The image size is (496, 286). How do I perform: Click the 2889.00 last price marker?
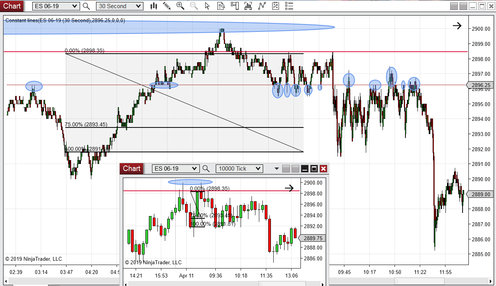click(480, 194)
